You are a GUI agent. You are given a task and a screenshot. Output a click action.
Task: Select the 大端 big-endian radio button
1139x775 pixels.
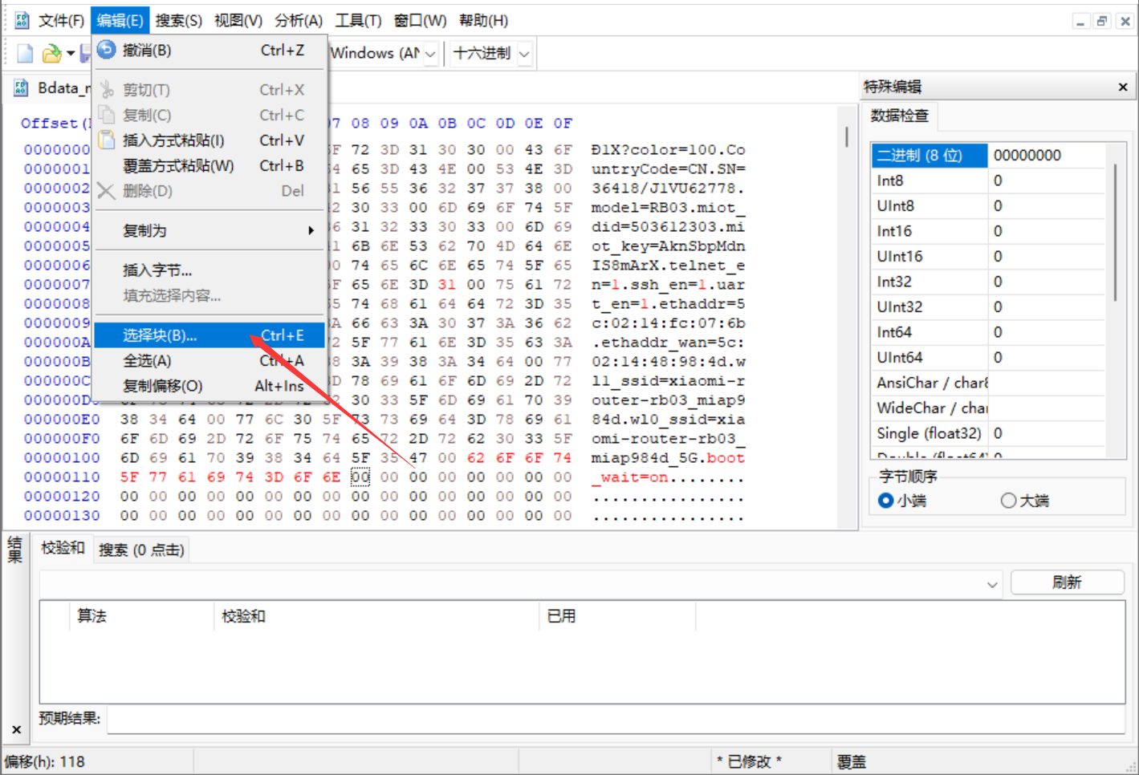(1008, 501)
